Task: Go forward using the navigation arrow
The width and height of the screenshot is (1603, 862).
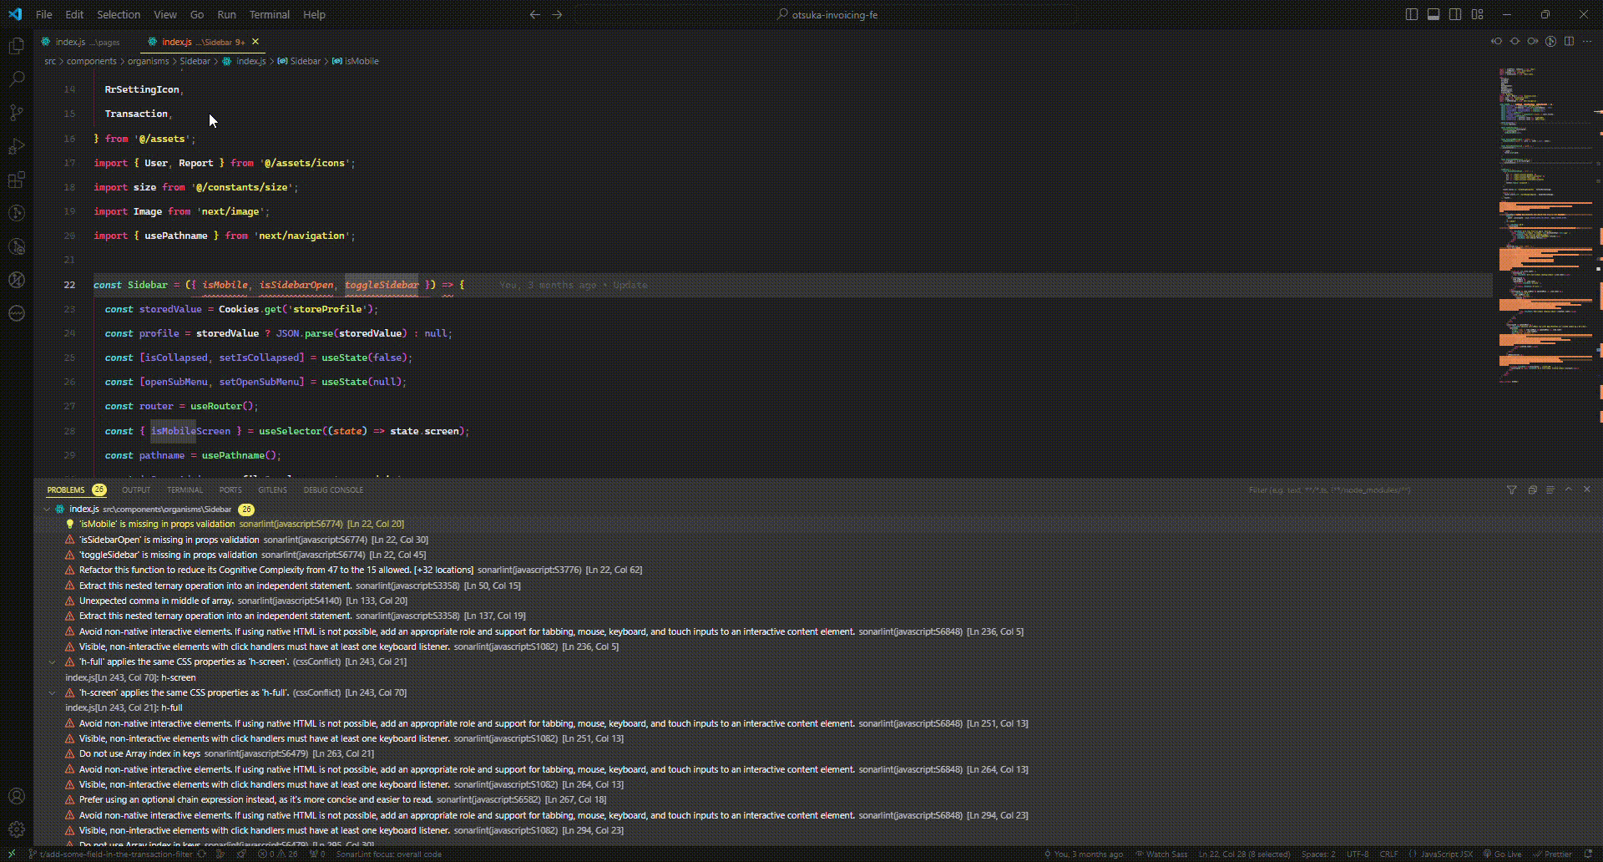Action: tap(558, 14)
